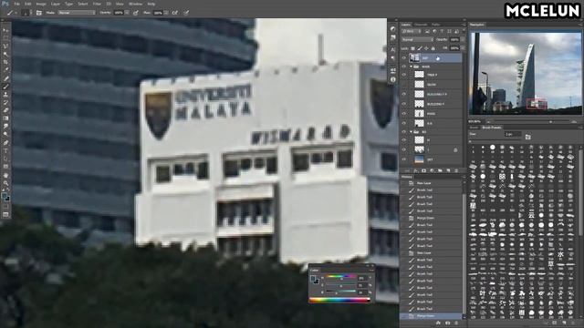Enable airbrush-style build-up in the options bar
584x328 pixels.
[174, 13]
